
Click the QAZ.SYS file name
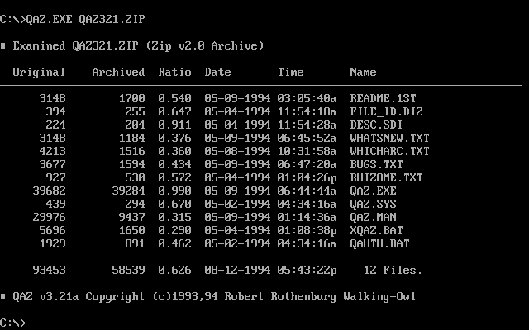click(x=373, y=204)
